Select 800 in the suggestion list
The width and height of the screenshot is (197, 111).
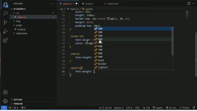click(x=133, y=53)
